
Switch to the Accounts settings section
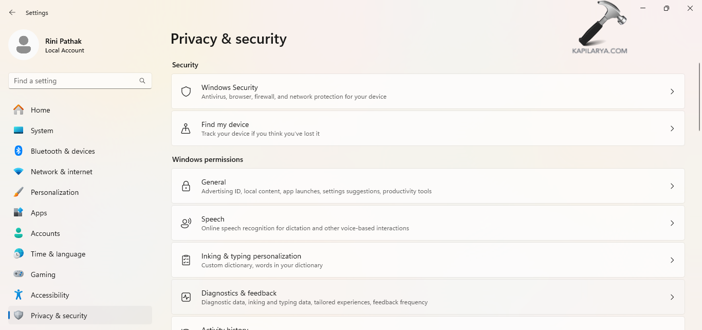46,233
